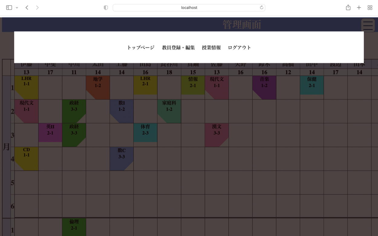Go back to previous page

pos(27,8)
